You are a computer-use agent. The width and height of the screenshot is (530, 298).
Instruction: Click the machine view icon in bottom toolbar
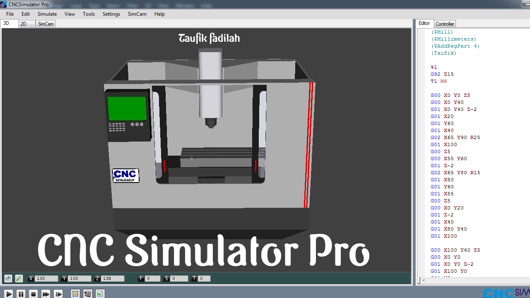pos(87,294)
